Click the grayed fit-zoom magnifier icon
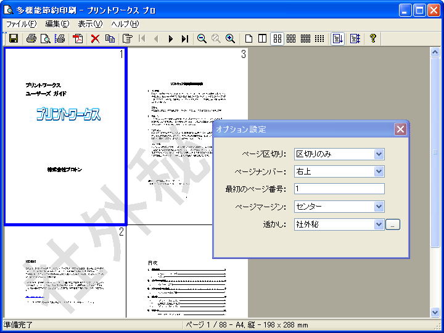Screen dimensions: 444x333 click(x=216, y=38)
